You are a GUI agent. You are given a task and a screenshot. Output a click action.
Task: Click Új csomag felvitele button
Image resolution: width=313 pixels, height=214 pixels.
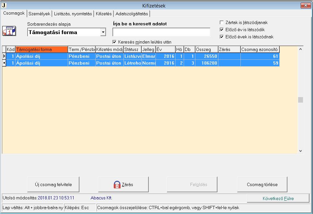click(53, 184)
